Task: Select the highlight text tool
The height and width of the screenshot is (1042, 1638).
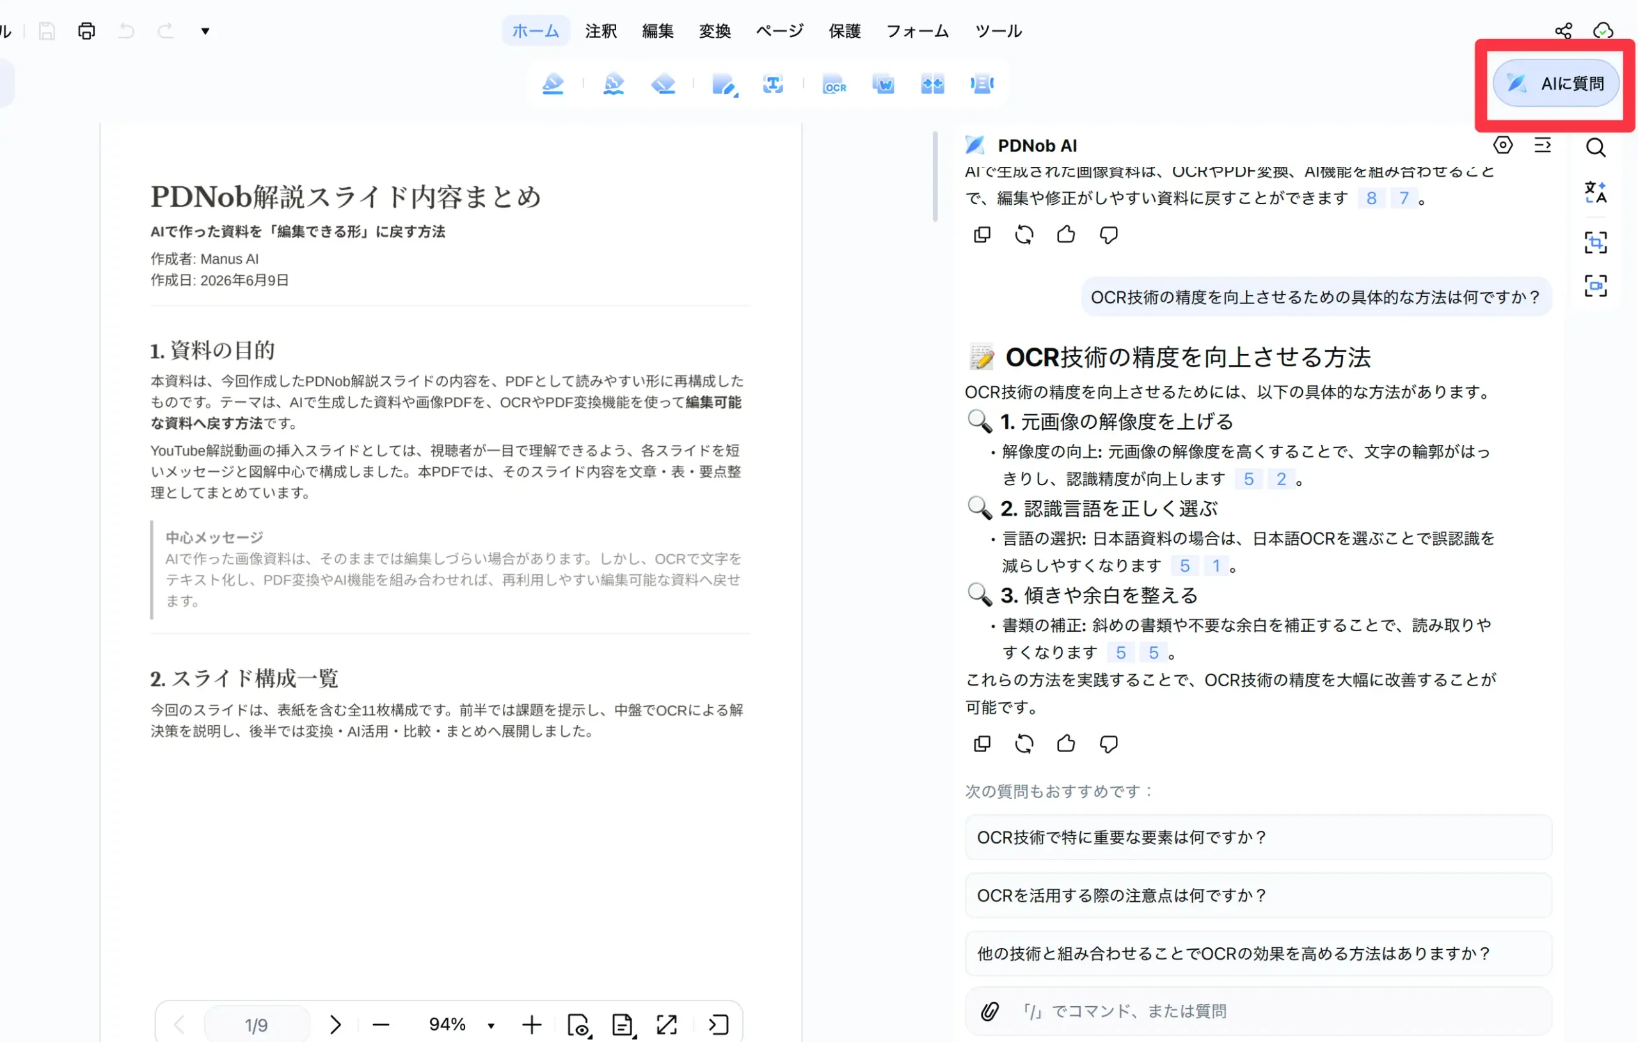Action: click(x=552, y=84)
